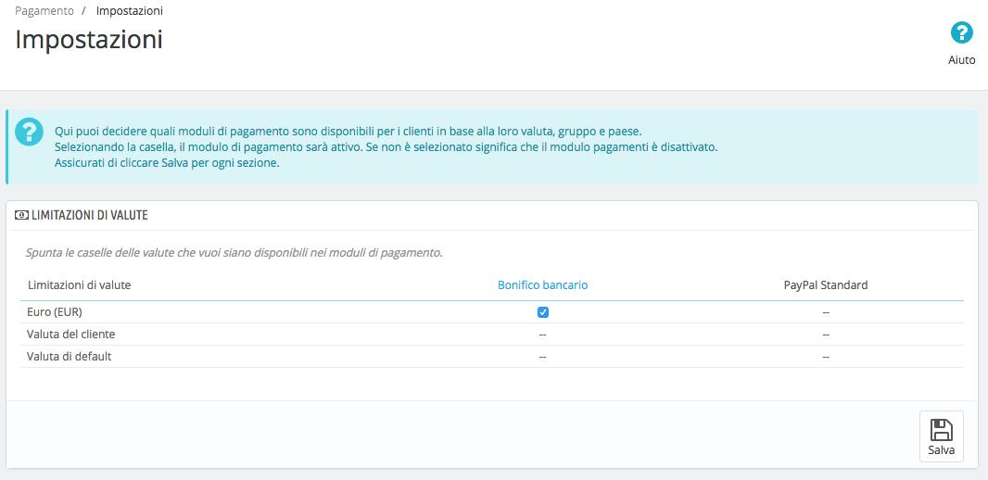The width and height of the screenshot is (988, 480).
Task: Select the PayPal Standard column header
Action: click(825, 285)
